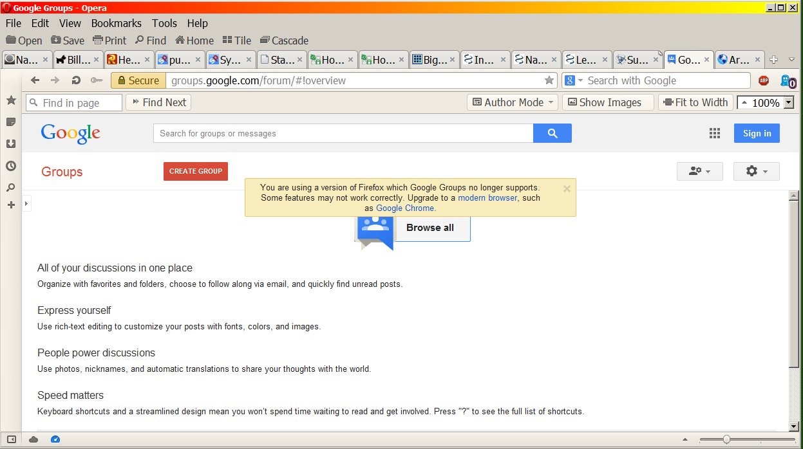Click the Save toolbar button
The height and width of the screenshot is (449, 803).
pos(68,41)
